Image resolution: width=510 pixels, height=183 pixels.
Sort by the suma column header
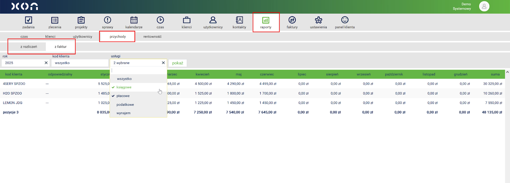pyautogui.click(x=495, y=74)
